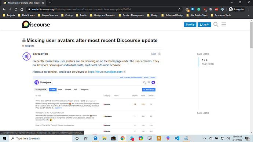
Task: Click the link click counter badge
Action: click(x=125, y=72)
